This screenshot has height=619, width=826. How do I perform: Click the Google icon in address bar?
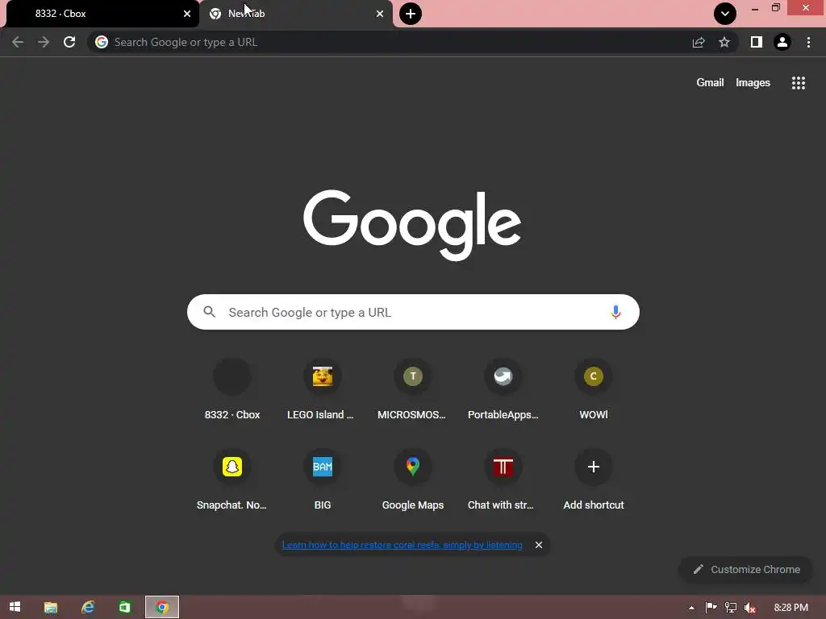(102, 42)
